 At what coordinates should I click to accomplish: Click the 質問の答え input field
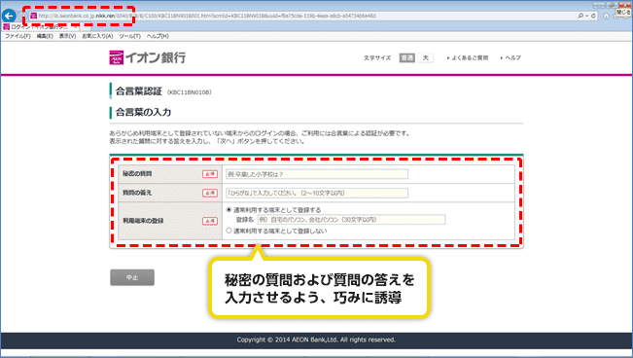[x=317, y=194]
